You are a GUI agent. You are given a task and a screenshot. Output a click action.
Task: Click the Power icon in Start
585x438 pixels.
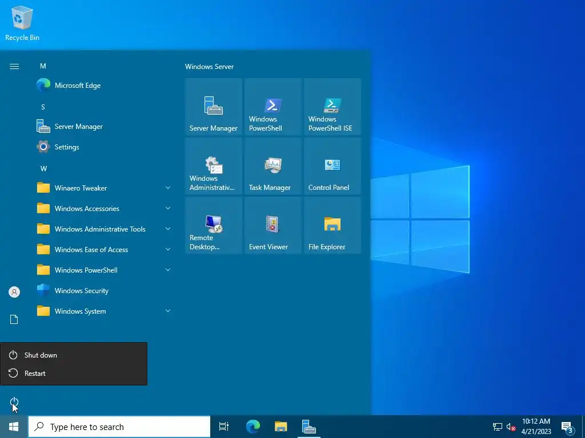pos(14,402)
